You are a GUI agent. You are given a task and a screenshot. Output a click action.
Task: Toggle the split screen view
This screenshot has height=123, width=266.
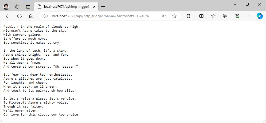click(201, 16)
